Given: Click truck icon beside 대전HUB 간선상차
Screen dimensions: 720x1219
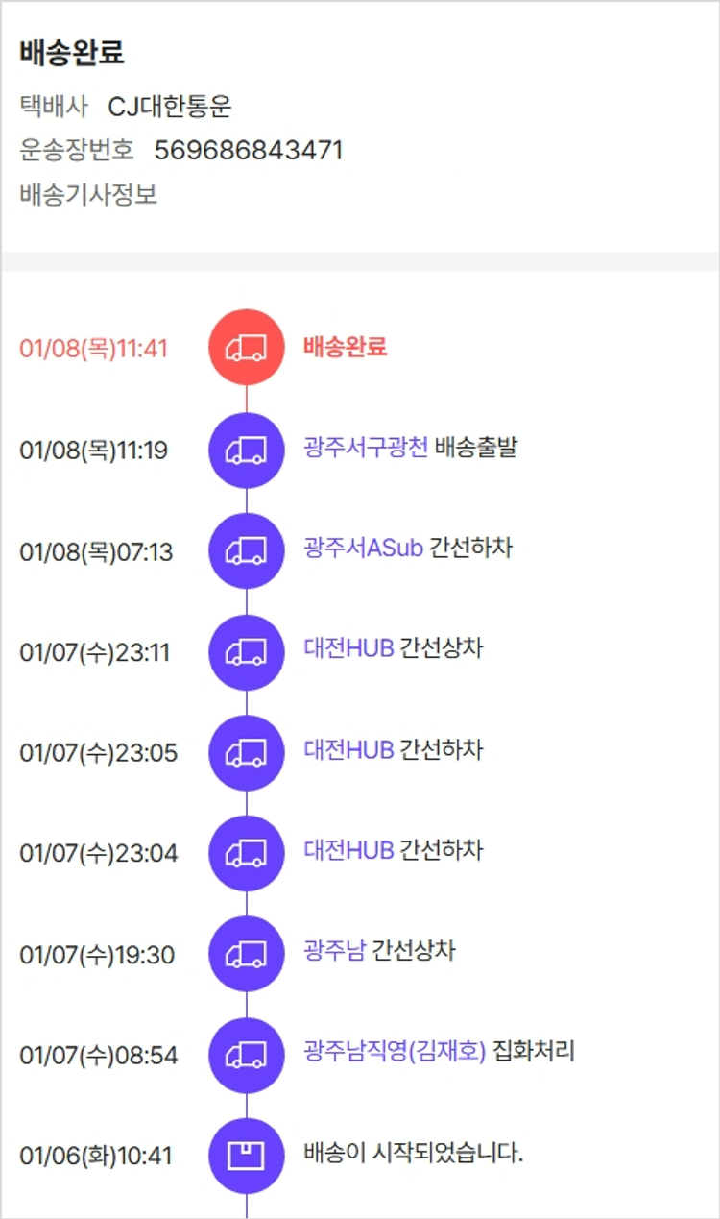Looking at the screenshot, I should tap(246, 651).
